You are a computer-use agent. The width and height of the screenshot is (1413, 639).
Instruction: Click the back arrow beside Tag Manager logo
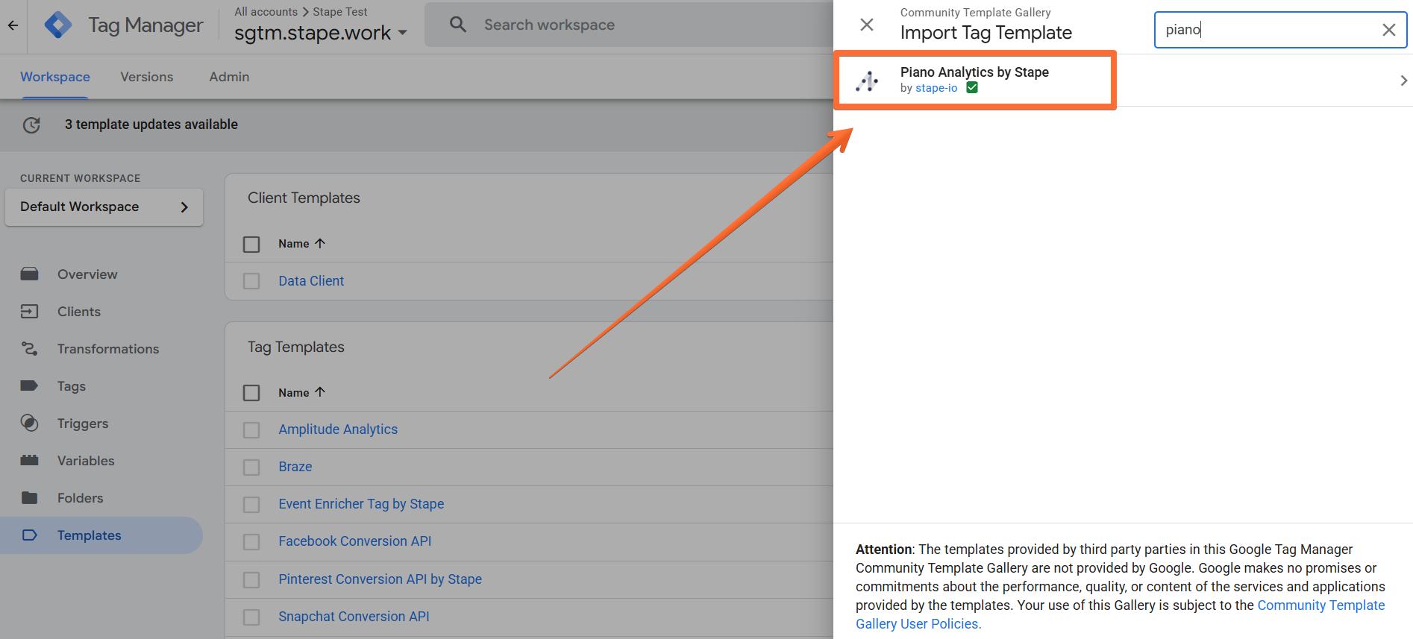[x=13, y=25]
